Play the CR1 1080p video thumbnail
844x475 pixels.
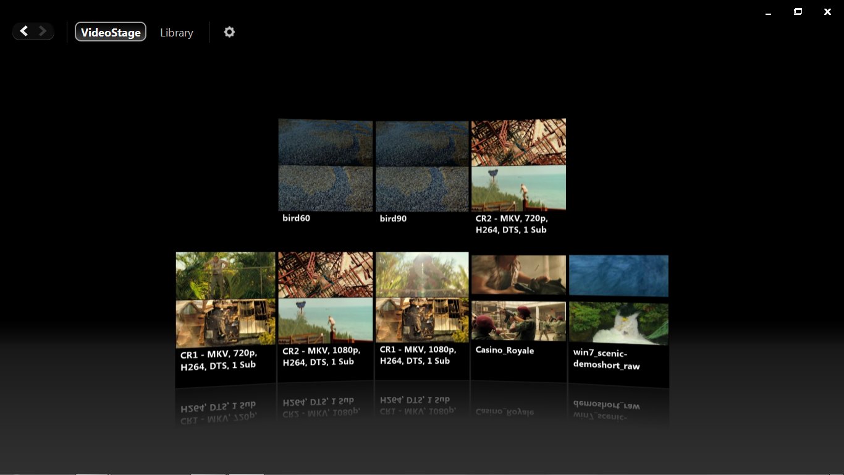(422, 297)
